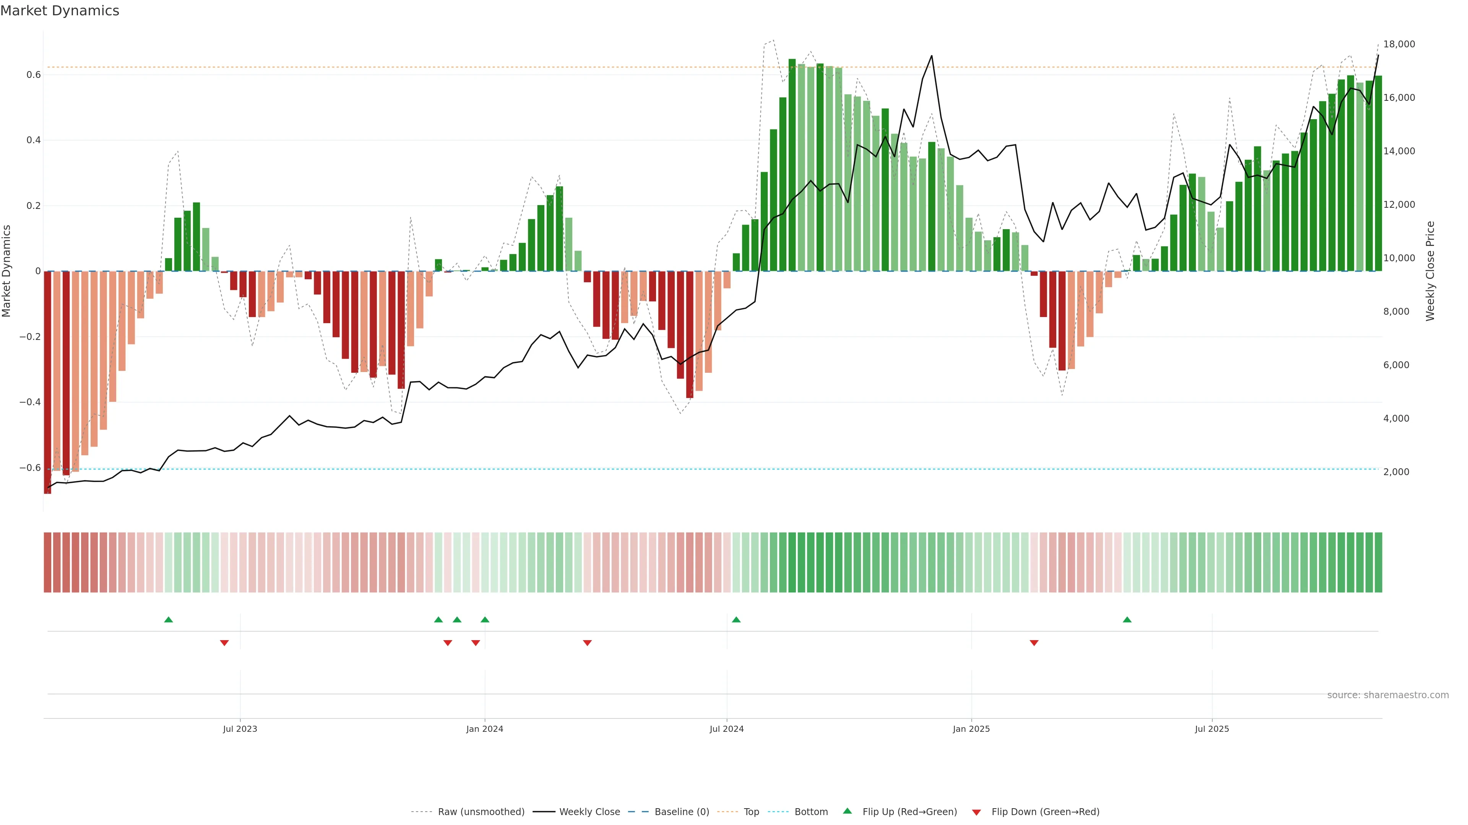The height and width of the screenshot is (825, 1468).
Task: Click the rightmost red Flip Down triangle marker
Action: [x=1034, y=643]
